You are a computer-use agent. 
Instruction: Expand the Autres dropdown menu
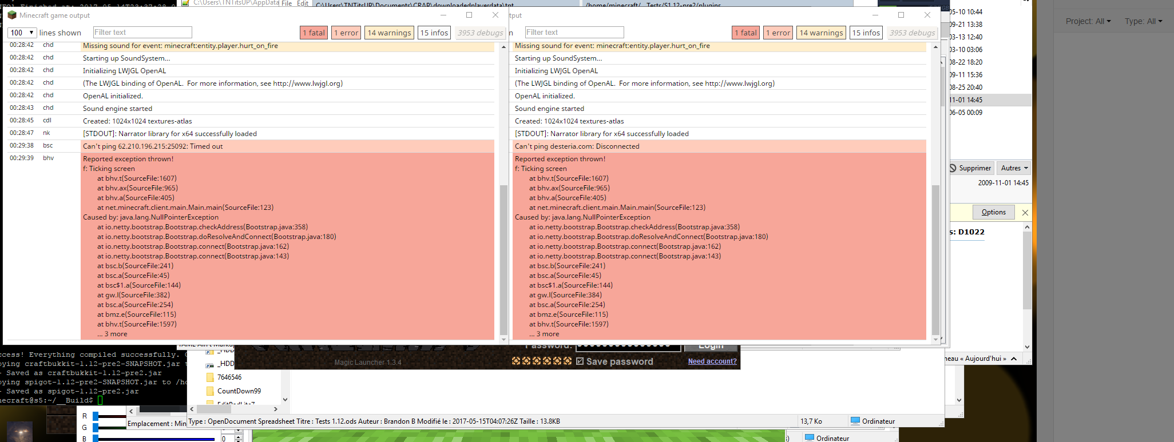pos(1014,168)
